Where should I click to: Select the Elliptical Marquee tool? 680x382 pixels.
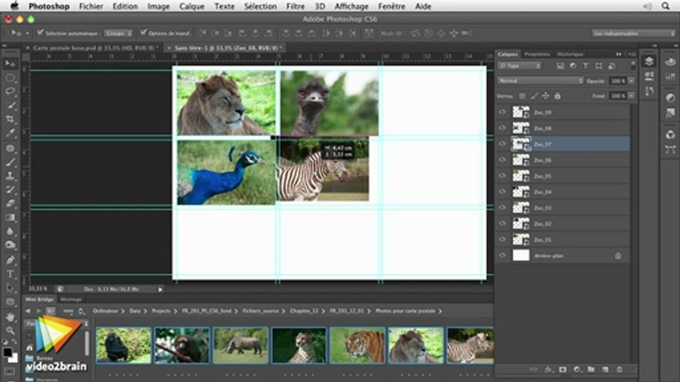point(10,78)
